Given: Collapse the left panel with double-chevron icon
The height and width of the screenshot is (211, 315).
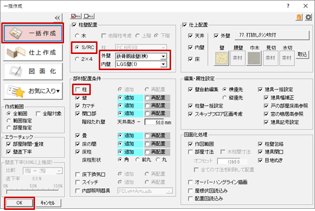Looking at the screenshot, I should click(x=57, y=18).
